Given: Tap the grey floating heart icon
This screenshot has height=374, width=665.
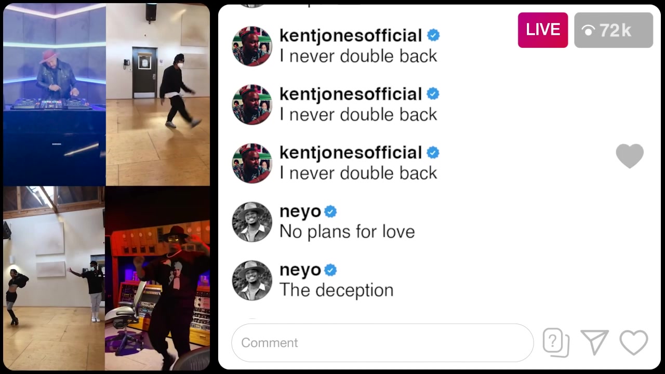Looking at the screenshot, I should click(x=630, y=156).
